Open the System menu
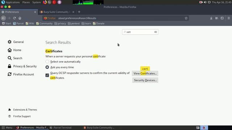 pyautogui.click(x=36, y=2)
